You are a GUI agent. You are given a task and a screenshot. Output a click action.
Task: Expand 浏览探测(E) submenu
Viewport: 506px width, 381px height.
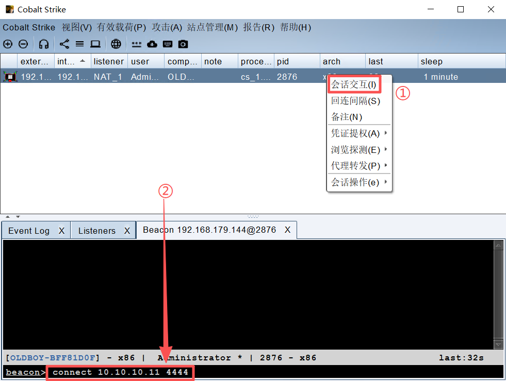(x=359, y=150)
